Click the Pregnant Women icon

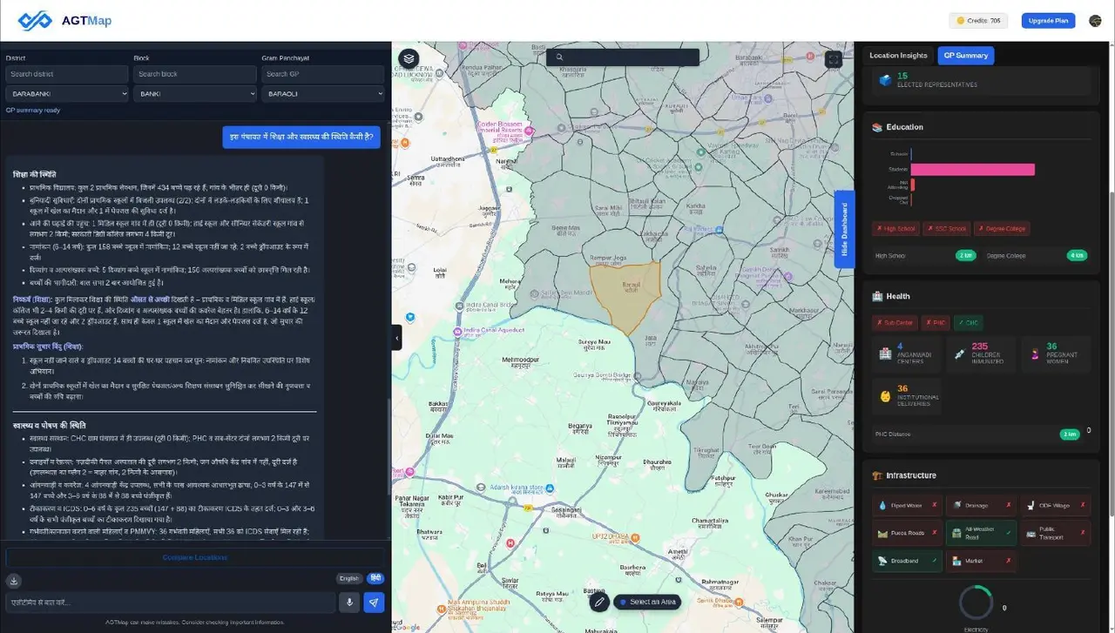click(1034, 354)
